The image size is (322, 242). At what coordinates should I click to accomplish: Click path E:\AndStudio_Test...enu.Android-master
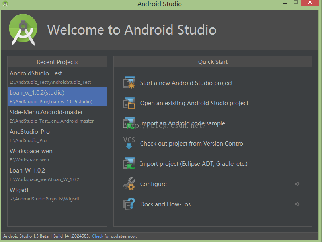click(x=52, y=121)
